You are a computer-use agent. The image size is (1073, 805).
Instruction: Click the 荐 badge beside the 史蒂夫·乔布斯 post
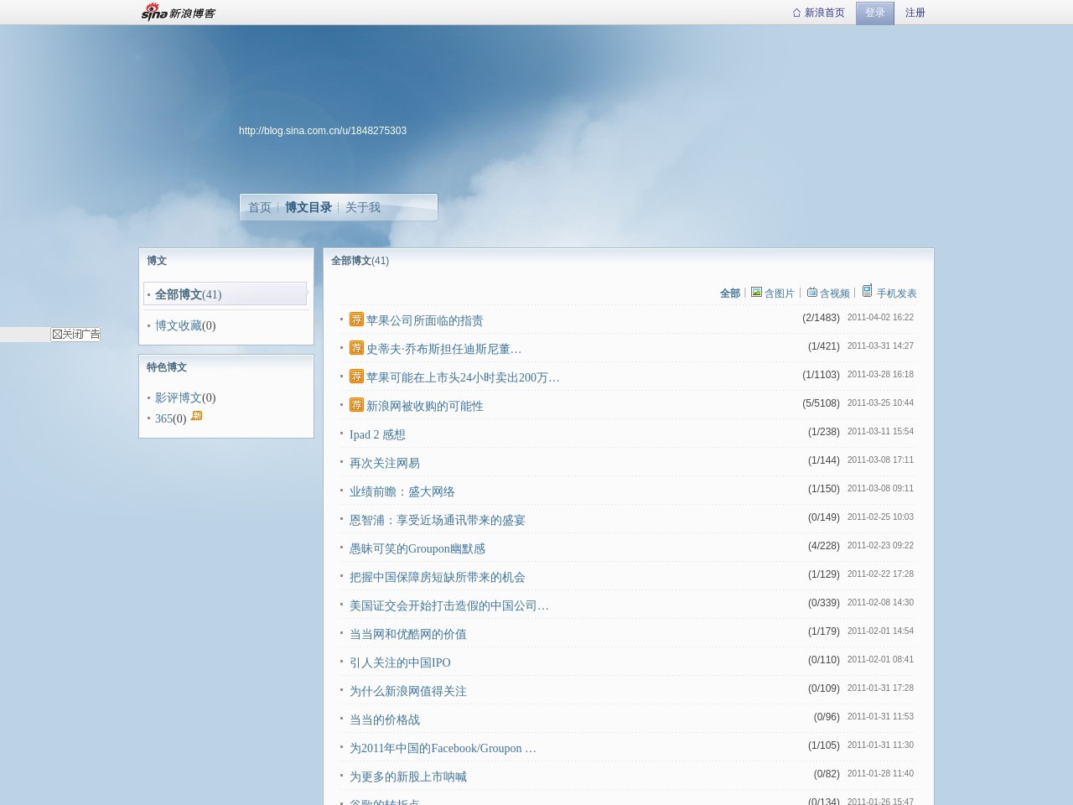356,348
